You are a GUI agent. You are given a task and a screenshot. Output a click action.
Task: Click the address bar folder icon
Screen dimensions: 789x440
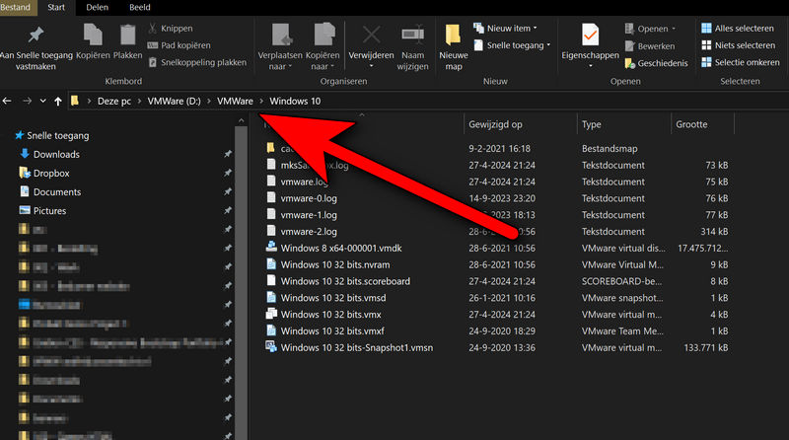tap(75, 101)
